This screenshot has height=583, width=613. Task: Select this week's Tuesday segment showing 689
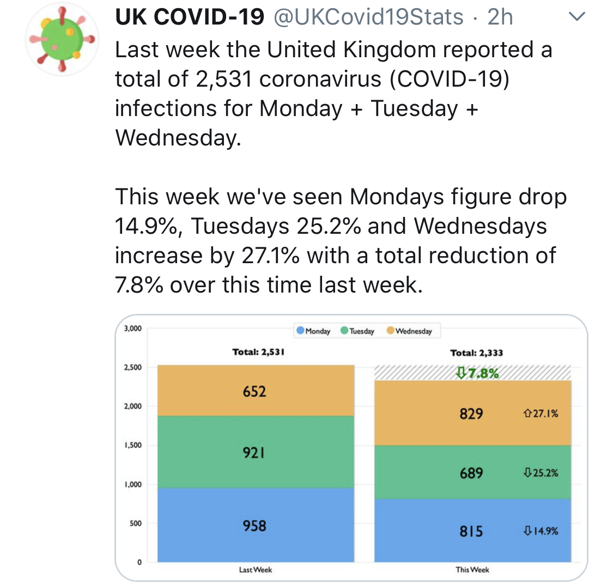(x=472, y=472)
